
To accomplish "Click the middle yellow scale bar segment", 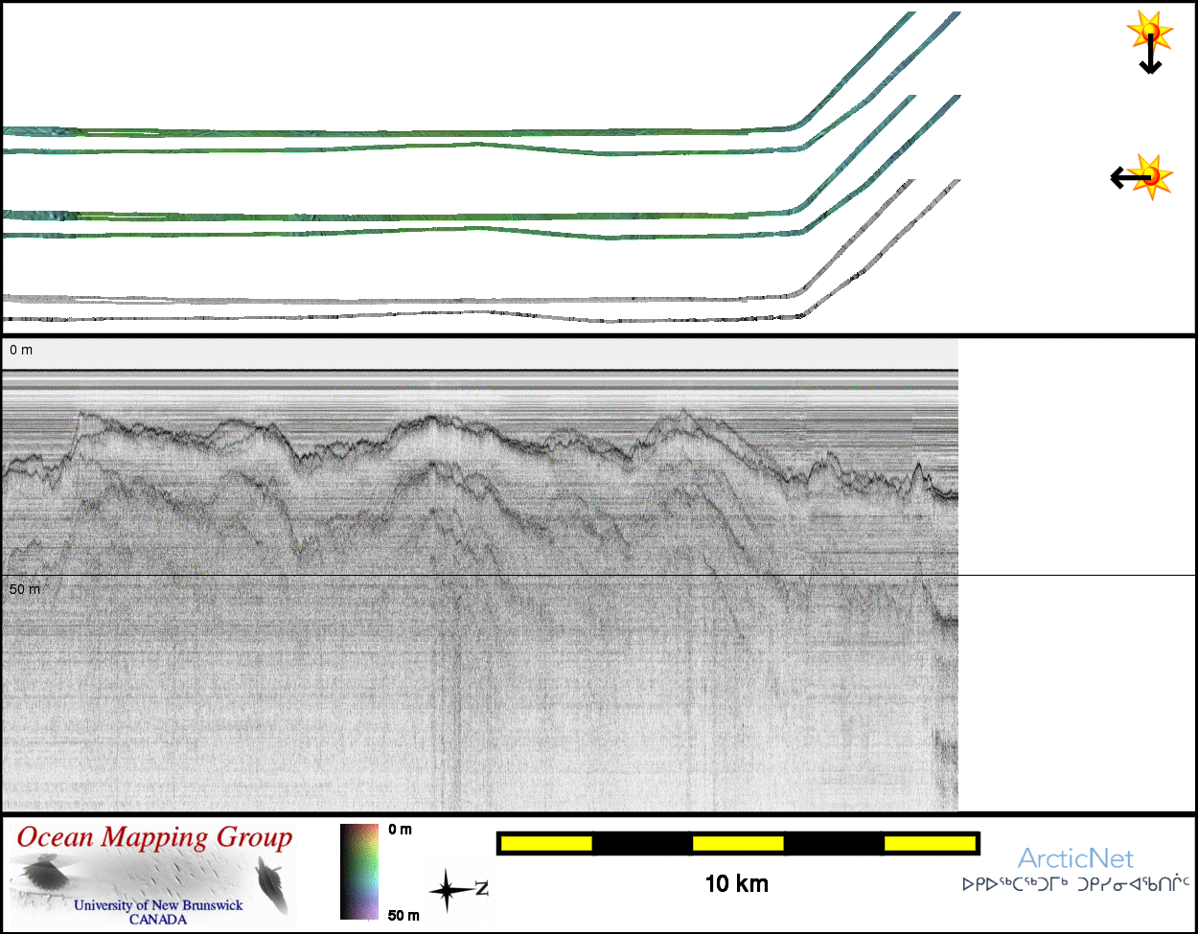I will (738, 843).
